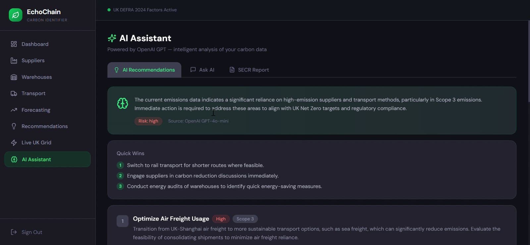Click 'Switch to rail transport for shorter routes' item
530x245 pixels.
click(x=195, y=165)
